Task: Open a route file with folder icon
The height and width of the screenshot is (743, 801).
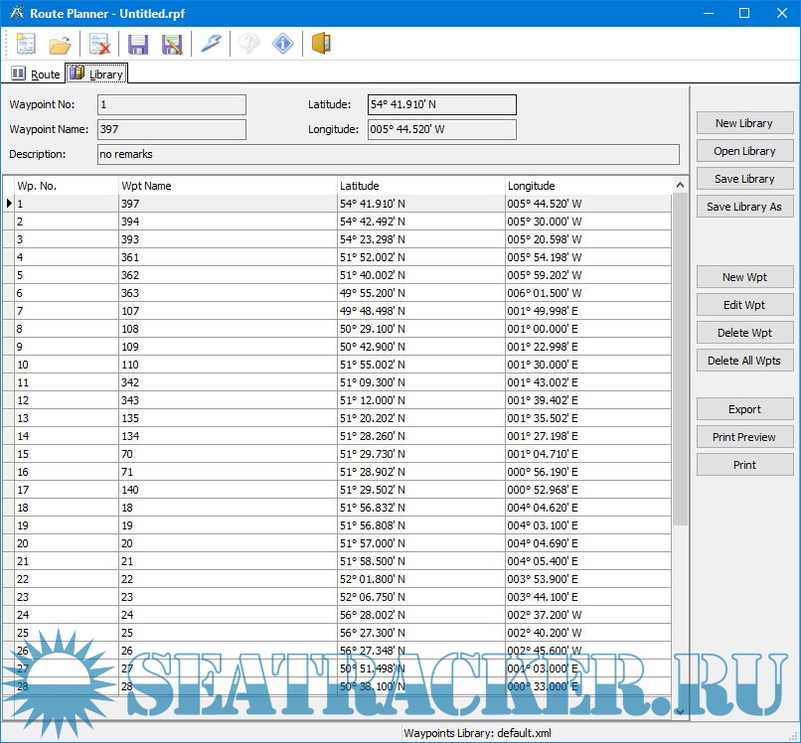Action: [61, 44]
